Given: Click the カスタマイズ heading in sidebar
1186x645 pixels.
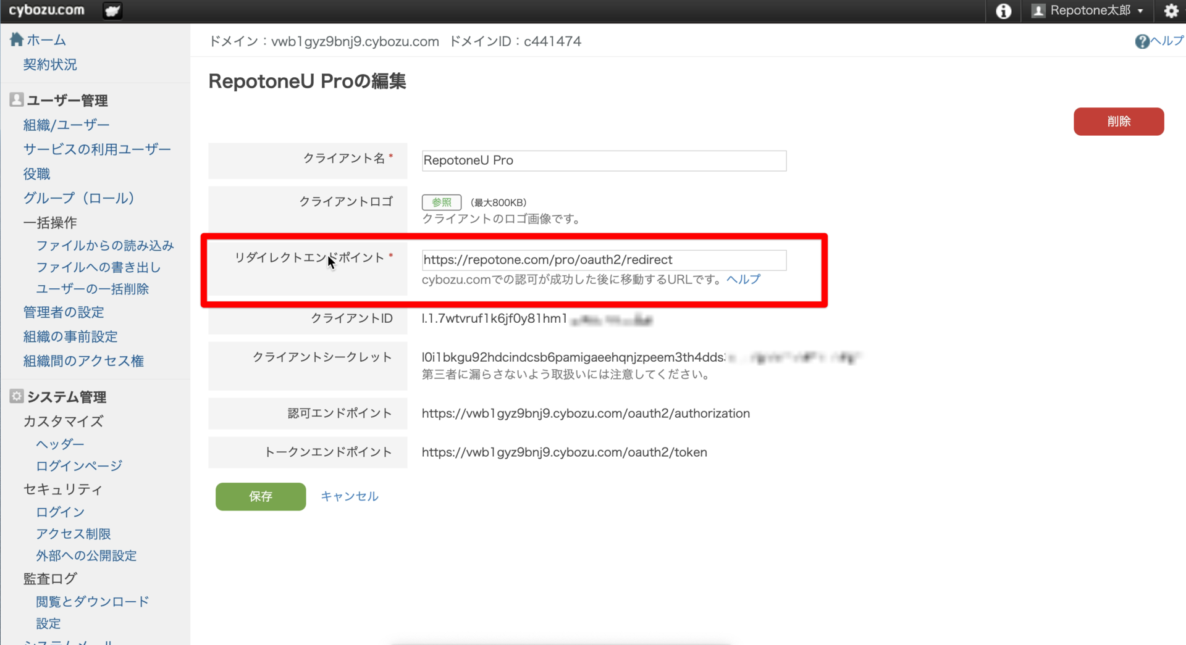Looking at the screenshot, I should (64, 421).
